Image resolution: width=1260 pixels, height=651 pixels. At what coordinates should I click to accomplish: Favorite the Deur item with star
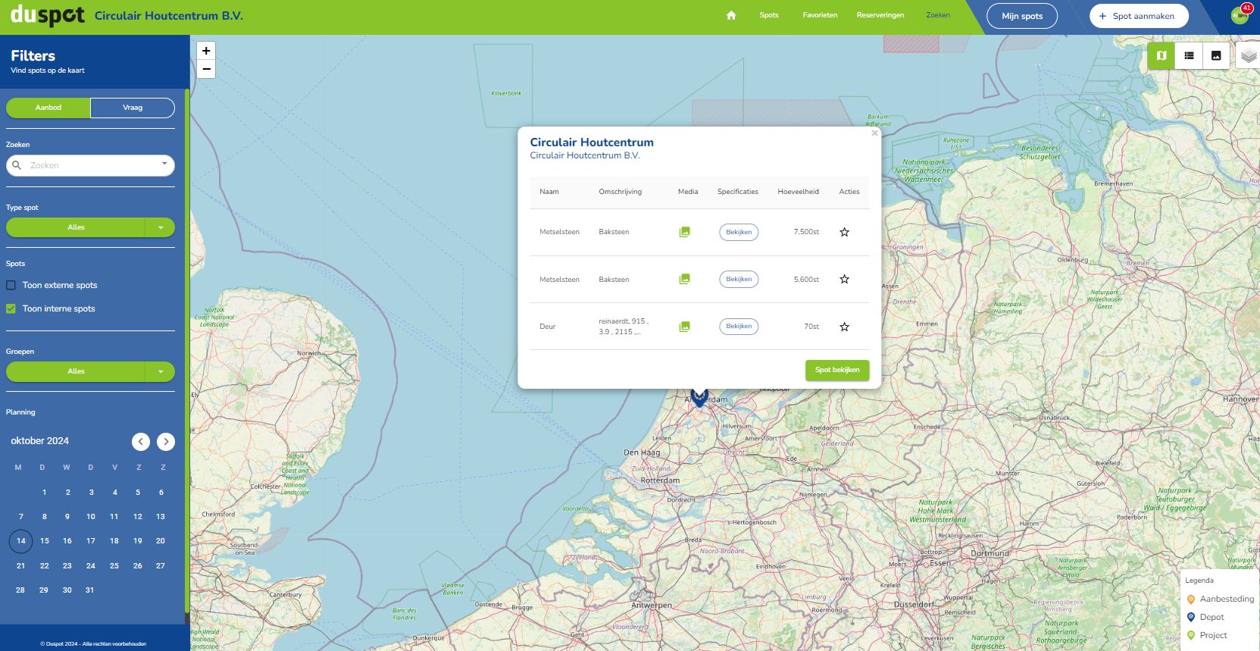[x=844, y=327]
